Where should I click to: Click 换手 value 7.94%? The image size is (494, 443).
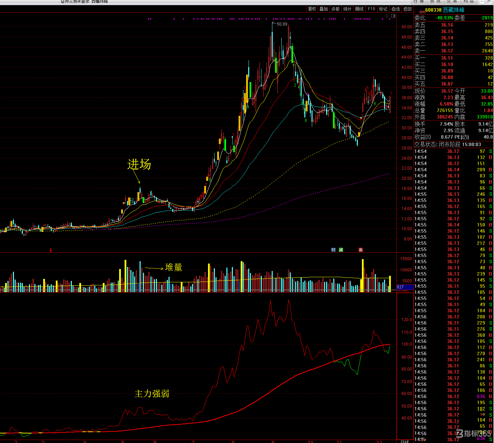(447, 124)
